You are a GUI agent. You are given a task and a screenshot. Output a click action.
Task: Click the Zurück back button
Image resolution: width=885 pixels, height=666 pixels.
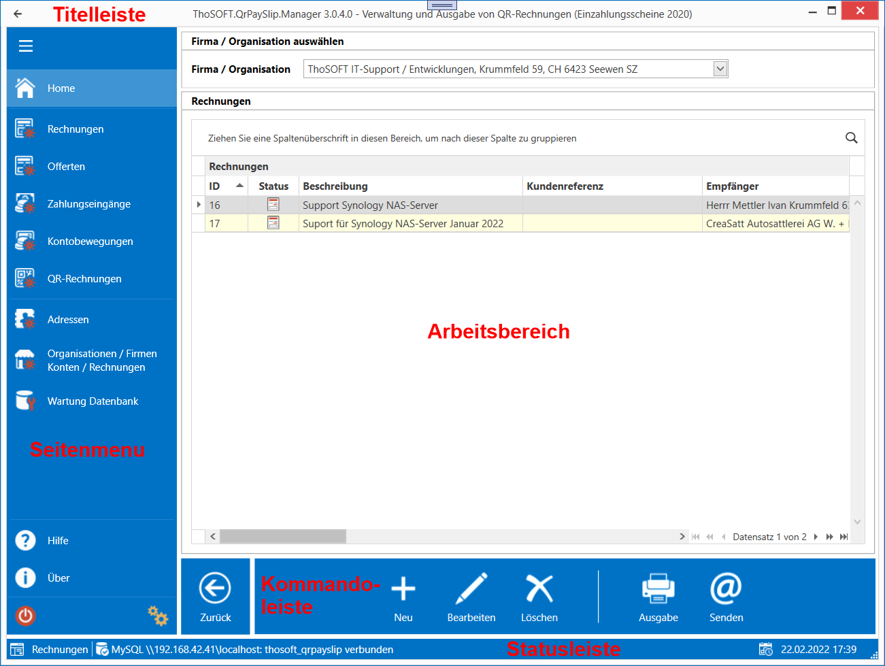[216, 597]
